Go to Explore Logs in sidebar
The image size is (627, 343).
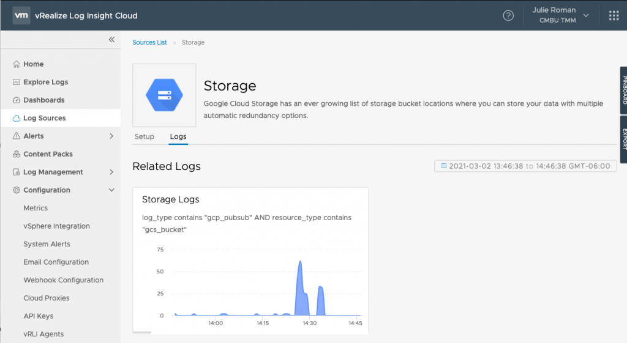pos(45,82)
